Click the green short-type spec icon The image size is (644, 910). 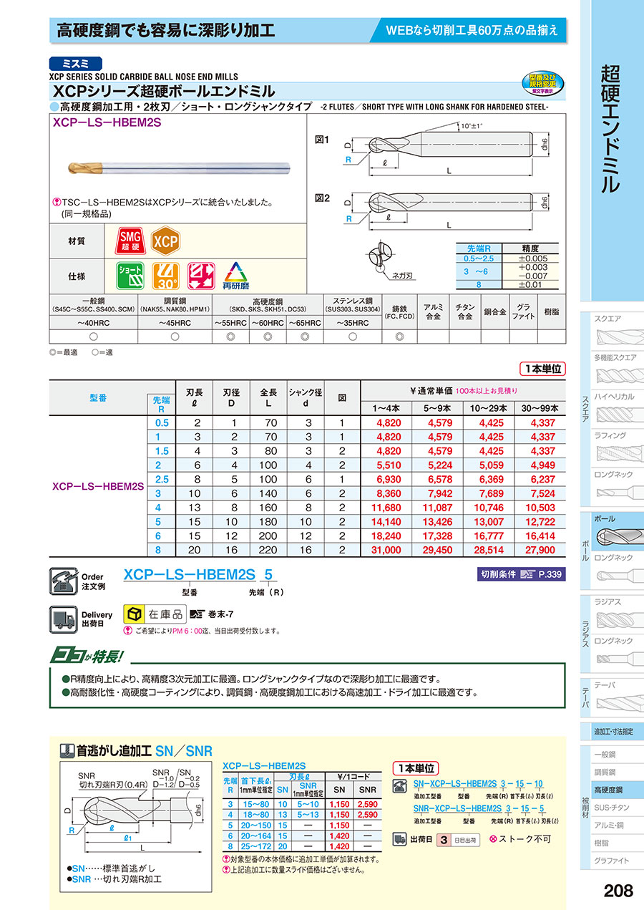[130, 274]
